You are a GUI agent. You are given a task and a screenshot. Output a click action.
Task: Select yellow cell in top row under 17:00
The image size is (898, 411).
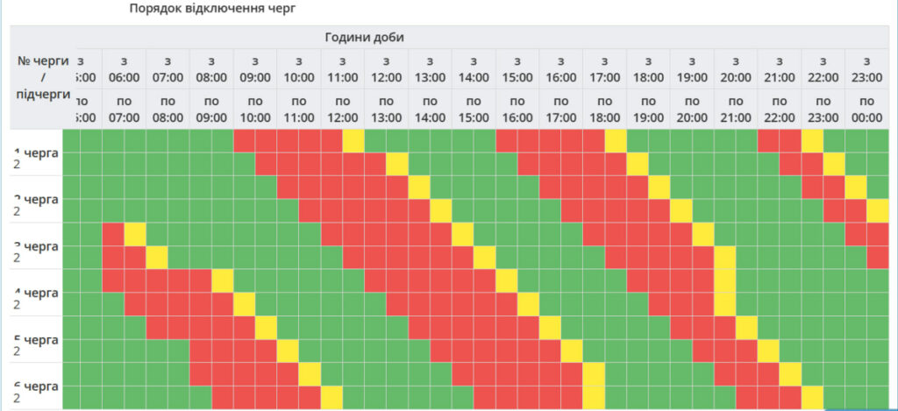coord(616,140)
